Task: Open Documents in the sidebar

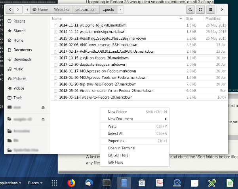Action: click(x=27, y=50)
